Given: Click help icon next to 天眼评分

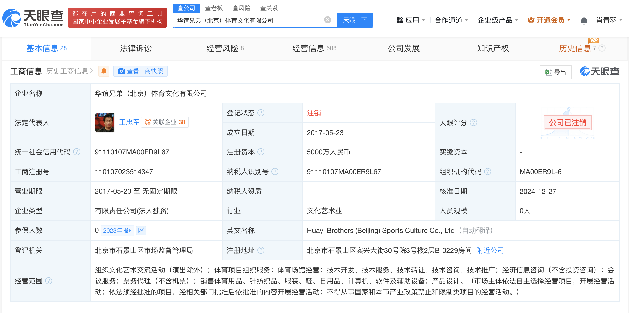Looking at the screenshot, I should tap(474, 123).
